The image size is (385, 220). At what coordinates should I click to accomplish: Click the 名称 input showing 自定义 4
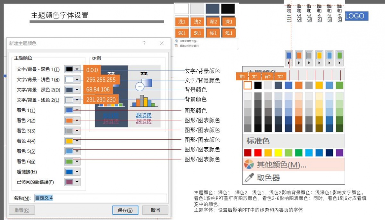click(96, 198)
